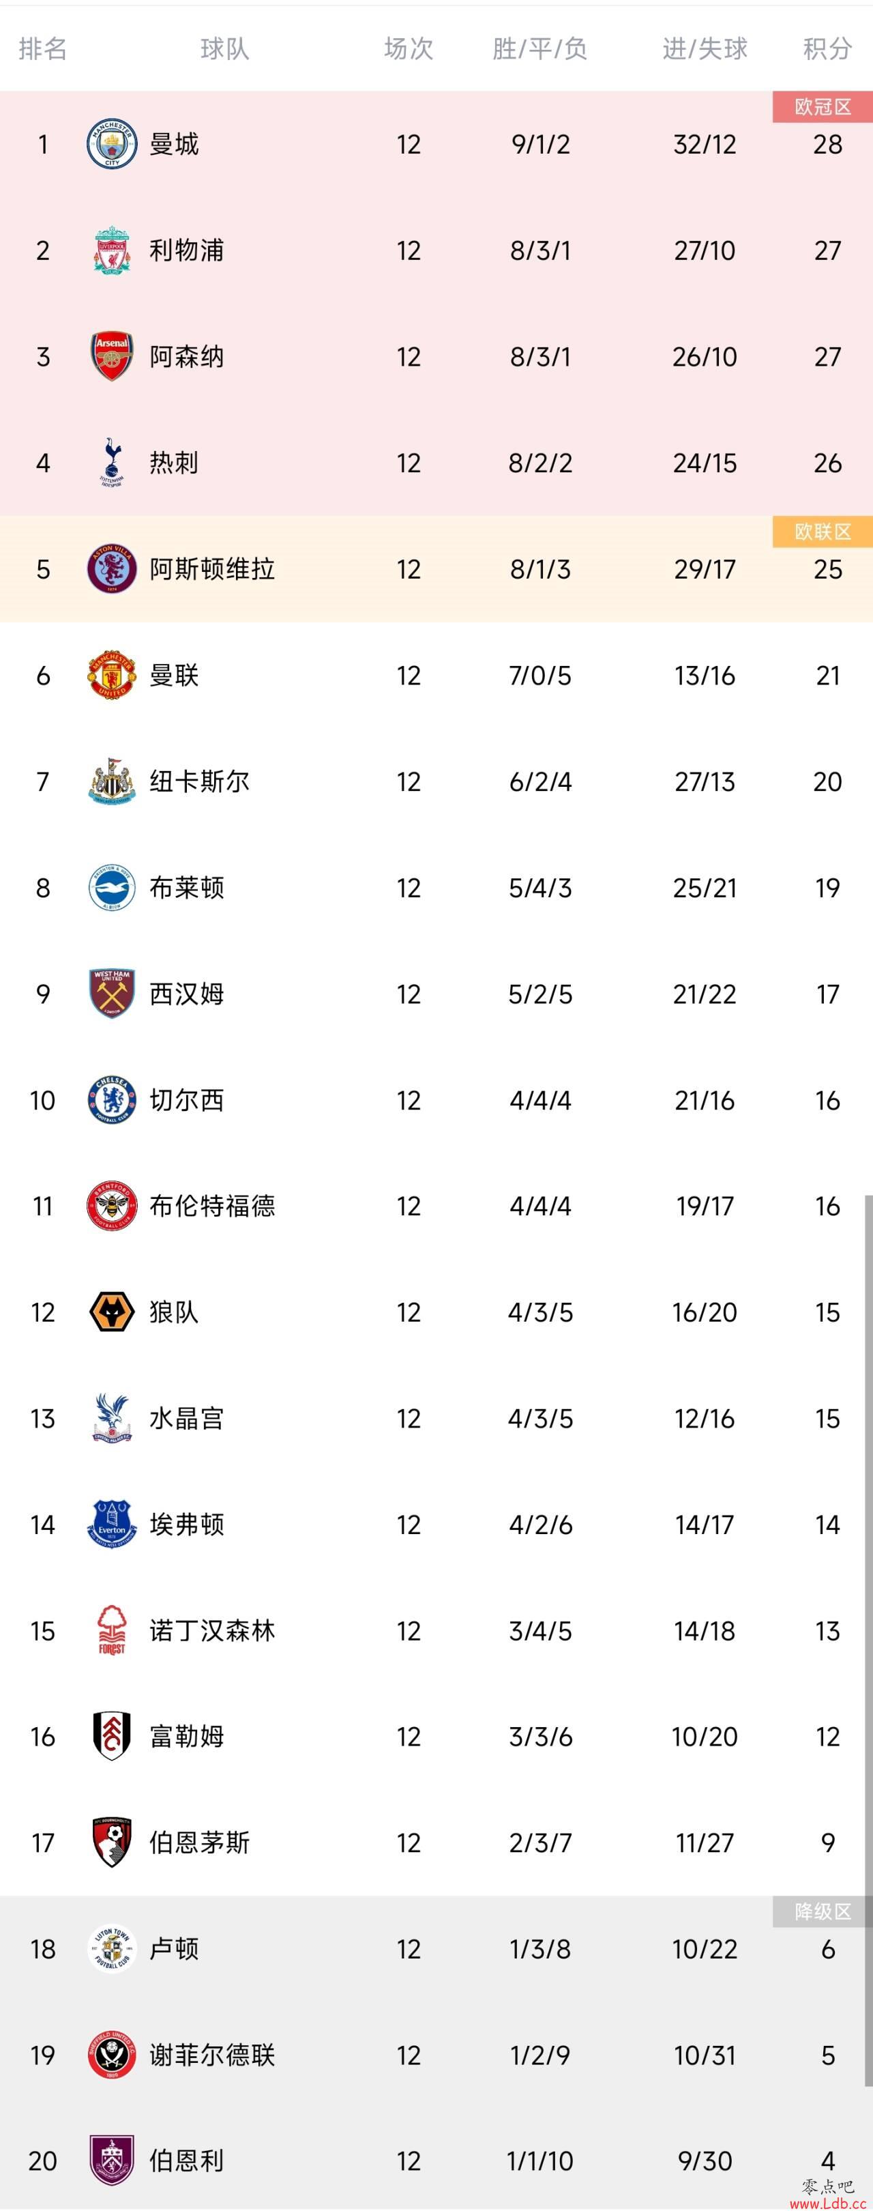Viewport: 873px width, 2211px height.
Task: Click the Tottenham Hotspur crest
Action: [x=111, y=463]
